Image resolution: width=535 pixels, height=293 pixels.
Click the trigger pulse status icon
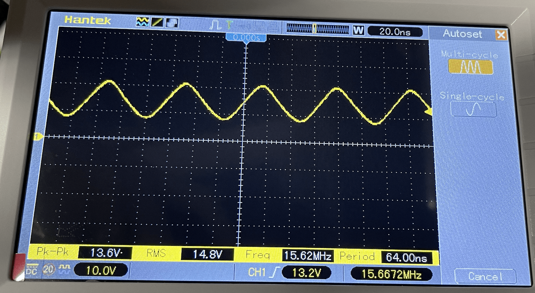[x=215, y=25]
